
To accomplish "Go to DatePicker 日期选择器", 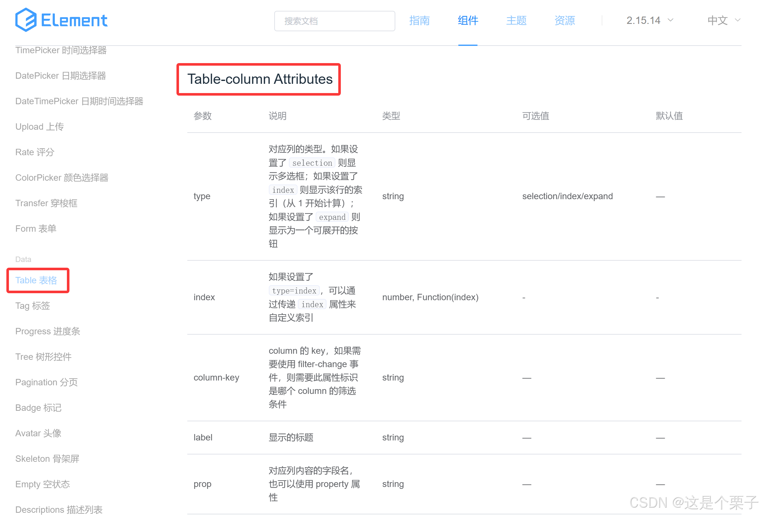I will click(x=61, y=76).
